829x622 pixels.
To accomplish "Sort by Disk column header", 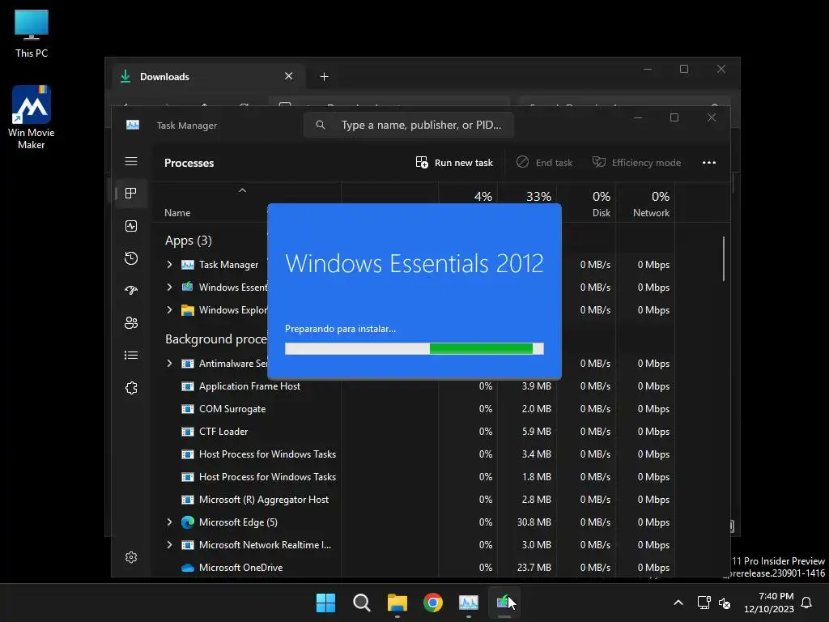I will point(602,213).
